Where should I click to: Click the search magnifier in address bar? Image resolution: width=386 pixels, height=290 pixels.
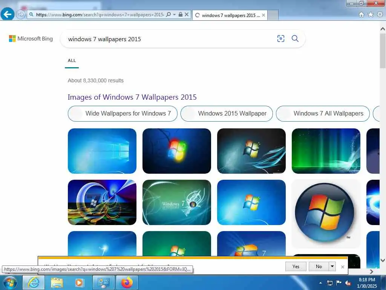click(168, 15)
